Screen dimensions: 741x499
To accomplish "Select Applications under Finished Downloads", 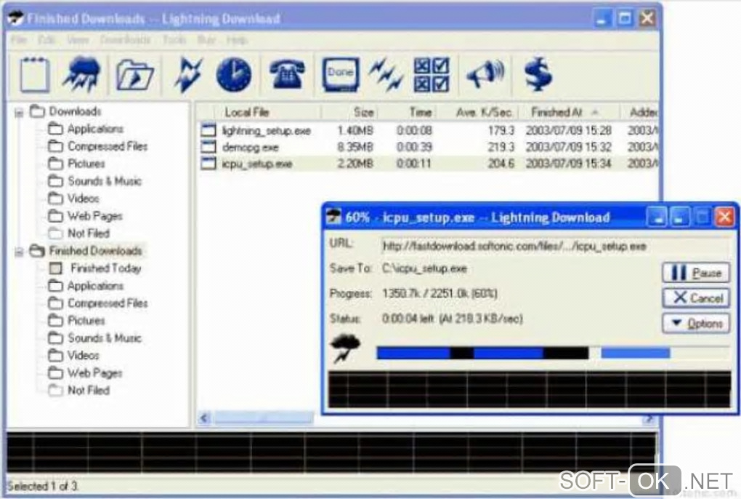I will coord(86,286).
